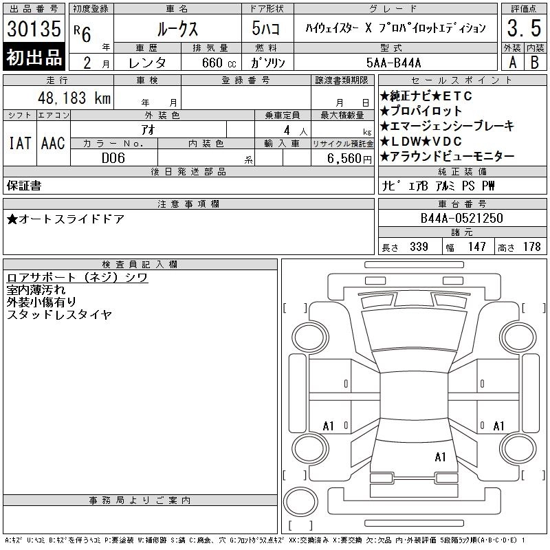The image size is (550, 550).
Task: Click the A1 mark on the left side of the car diagram
Action: pos(329,426)
